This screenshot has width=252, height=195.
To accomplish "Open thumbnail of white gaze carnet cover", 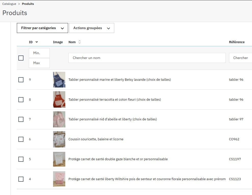I will point(59,159).
